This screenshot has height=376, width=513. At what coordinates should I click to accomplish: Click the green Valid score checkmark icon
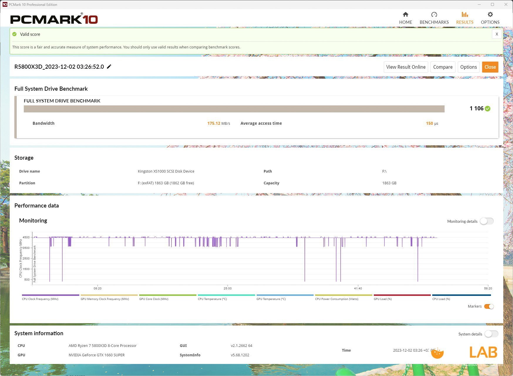point(15,34)
